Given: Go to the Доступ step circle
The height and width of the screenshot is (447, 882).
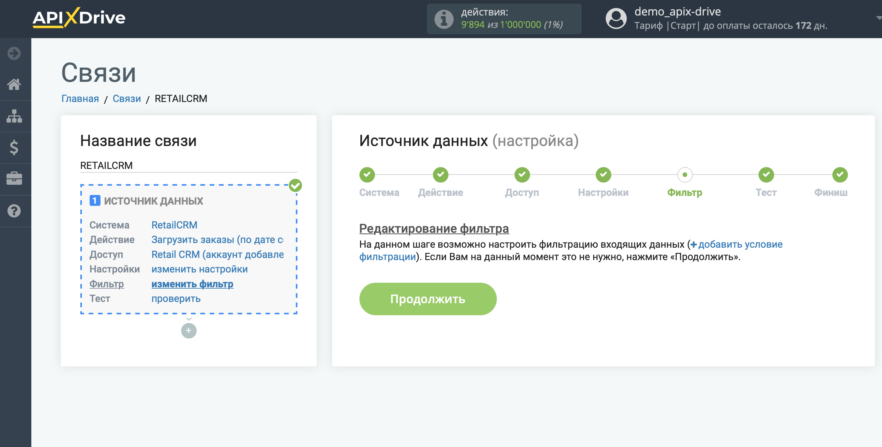Looking at the screenshot, I should coord(522,175).
